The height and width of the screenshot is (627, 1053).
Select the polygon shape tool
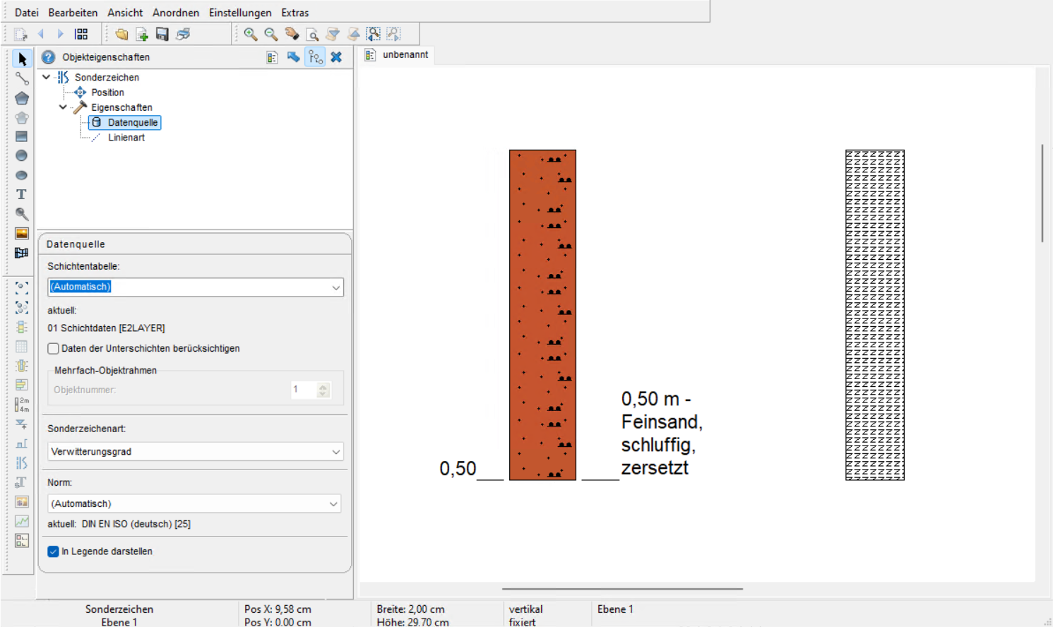coord(22,98)
